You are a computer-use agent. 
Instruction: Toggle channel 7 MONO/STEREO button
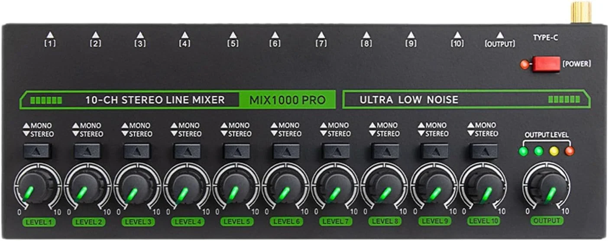[336, 151]
